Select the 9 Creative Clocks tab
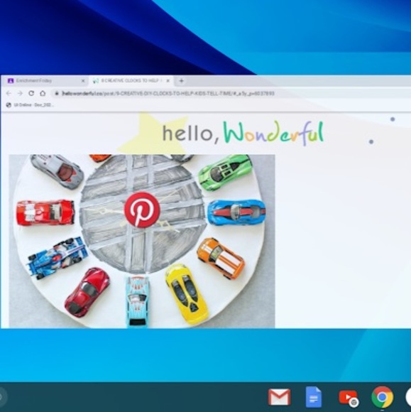The image size is (411, 412). coord(131,81)
